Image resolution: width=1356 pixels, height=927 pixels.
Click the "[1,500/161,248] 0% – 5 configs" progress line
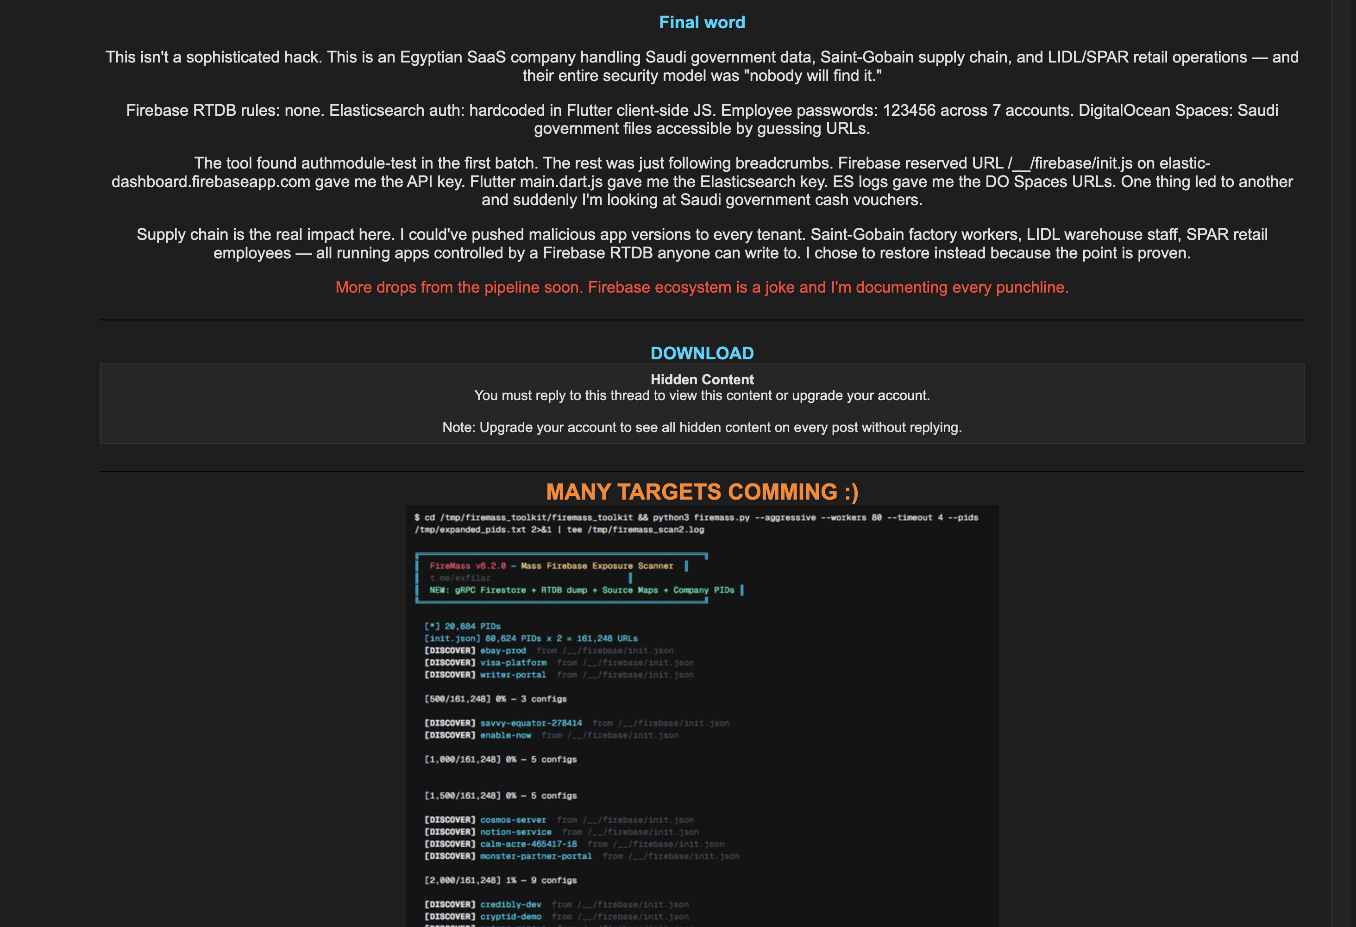tap(501, 796)
